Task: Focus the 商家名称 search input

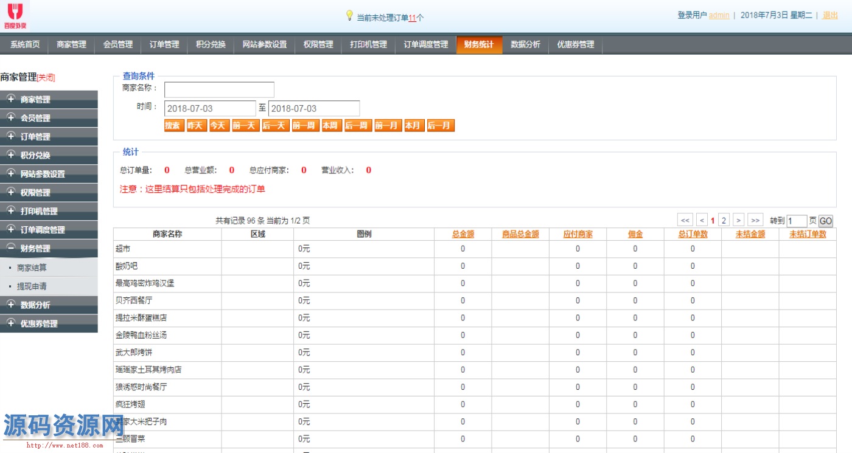Action: [219, 90]
